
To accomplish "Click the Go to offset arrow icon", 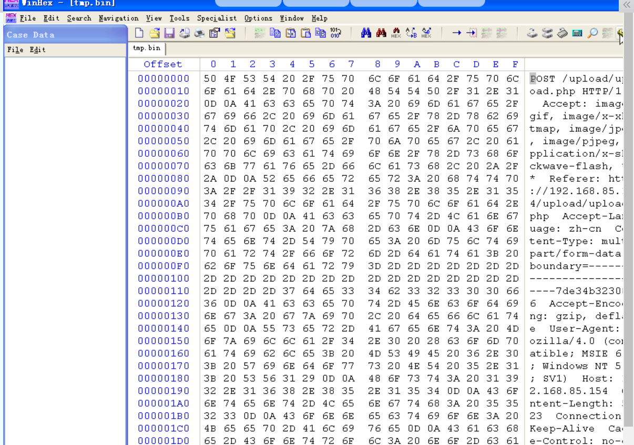I will (456, 33).
